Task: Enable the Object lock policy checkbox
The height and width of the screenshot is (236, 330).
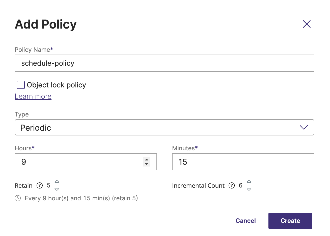Action: click(x=21, y=85)
